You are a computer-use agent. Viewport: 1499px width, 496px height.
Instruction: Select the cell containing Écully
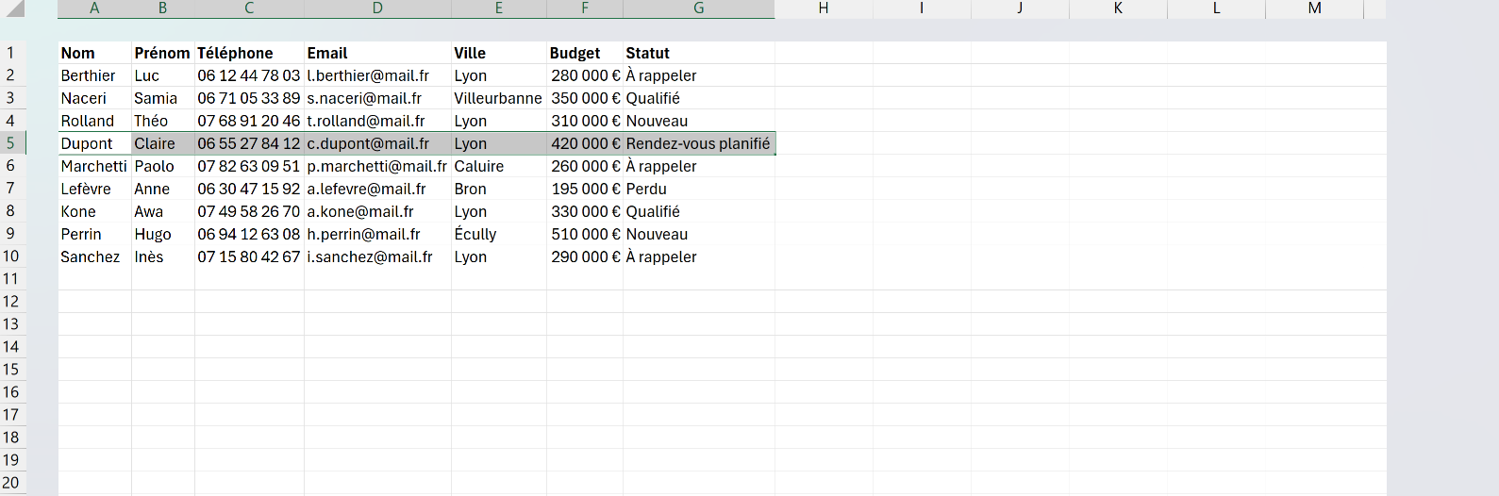click(499, 234)
